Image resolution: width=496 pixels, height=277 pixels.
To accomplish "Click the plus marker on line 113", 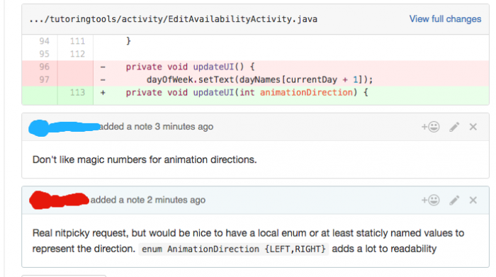I will (x=103, y=93).
